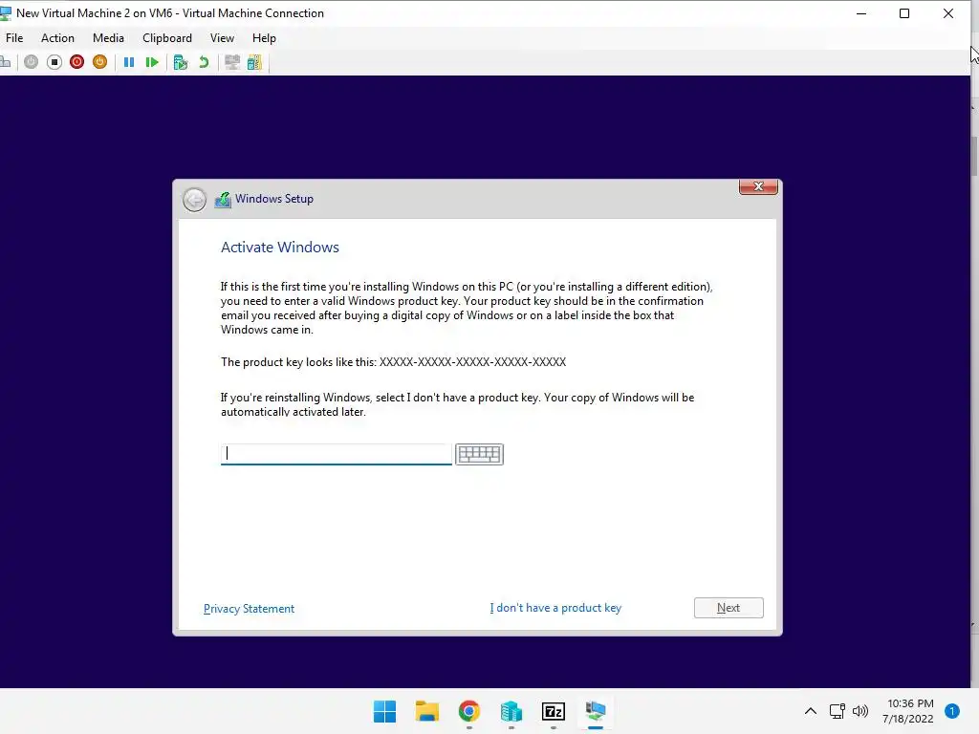This screenshot has height=734, width=979.
Task: Launch Chrome from the taskbar
Action: tap(468, 711)
